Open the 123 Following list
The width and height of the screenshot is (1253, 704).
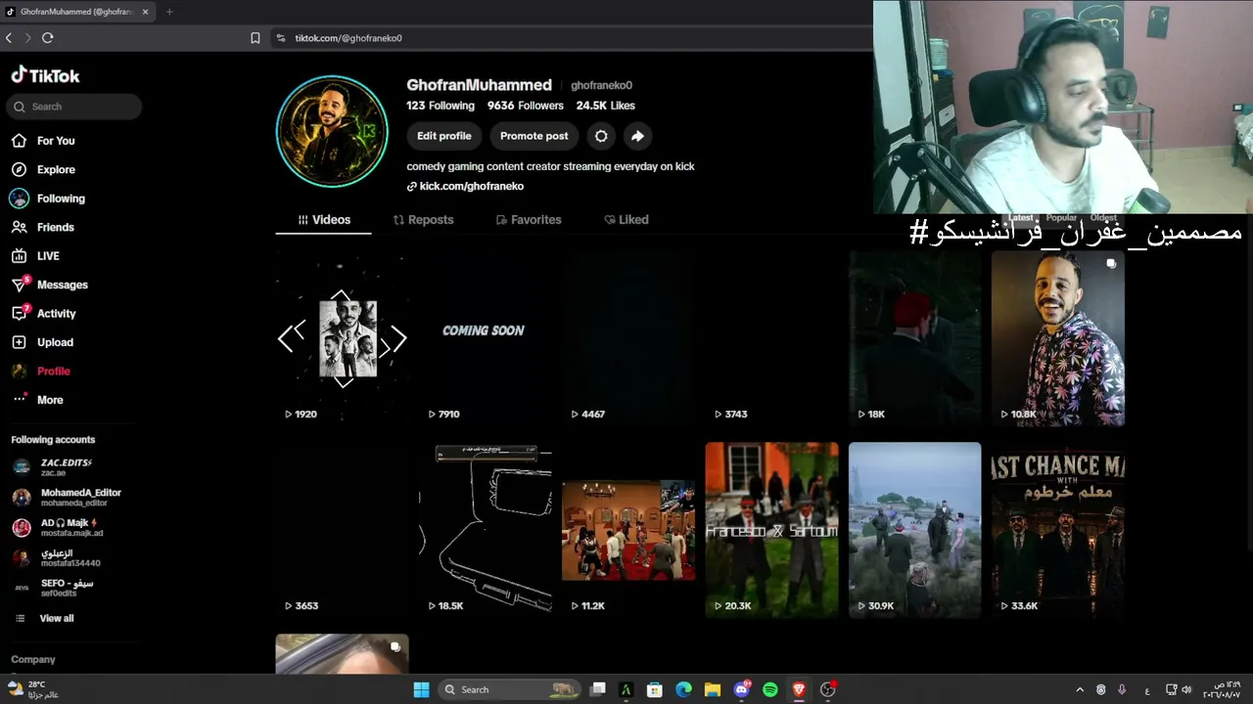(x=441, y=106)
